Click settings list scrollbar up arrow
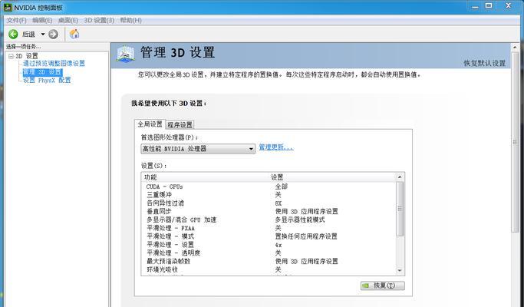 [400, 177]
